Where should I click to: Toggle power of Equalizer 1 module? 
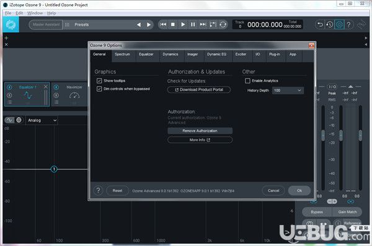pyautogui.click(x=9, y=87)
